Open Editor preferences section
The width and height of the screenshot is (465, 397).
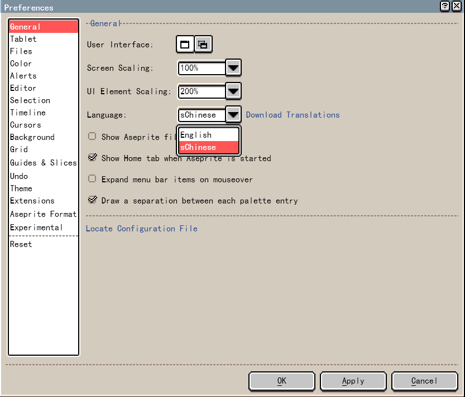tap(44, 88)
